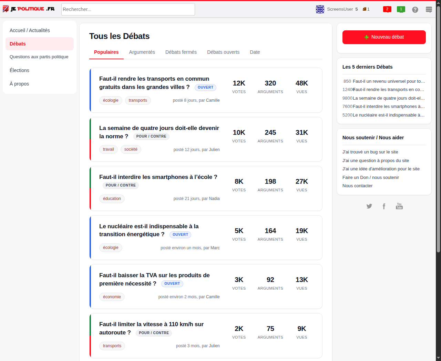
Task: Select Débats in the sidebar
Action: point(40,44)
